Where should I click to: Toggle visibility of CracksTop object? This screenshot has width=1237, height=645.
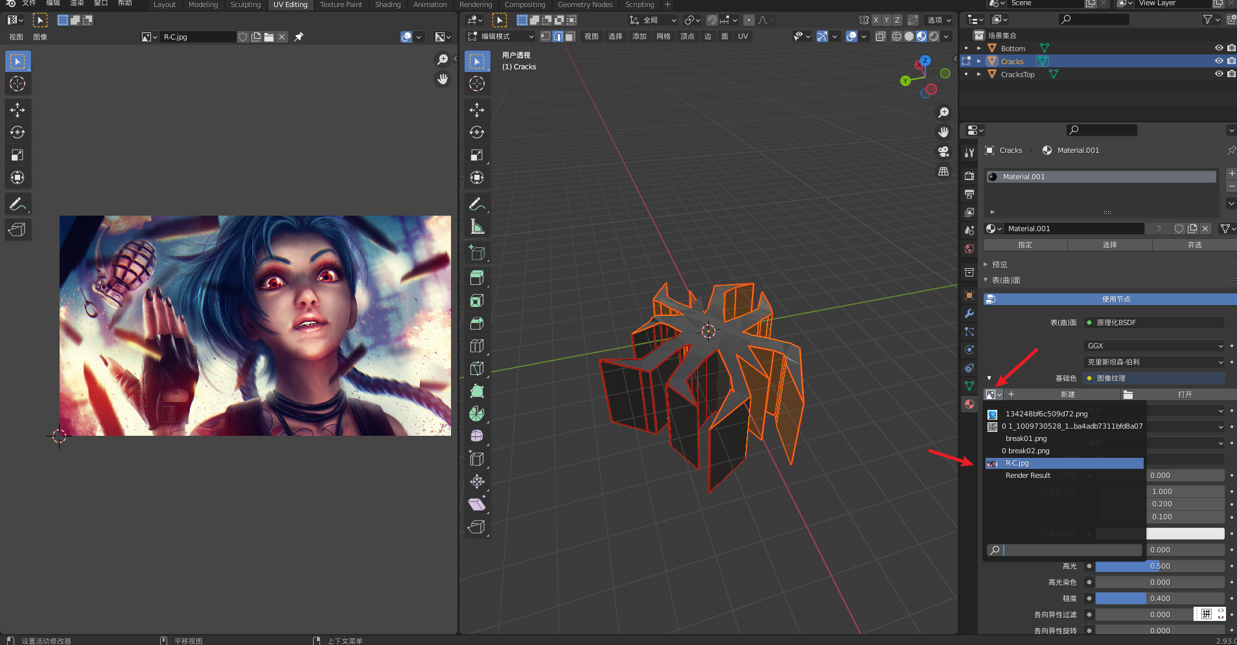tap(1219, 74)
